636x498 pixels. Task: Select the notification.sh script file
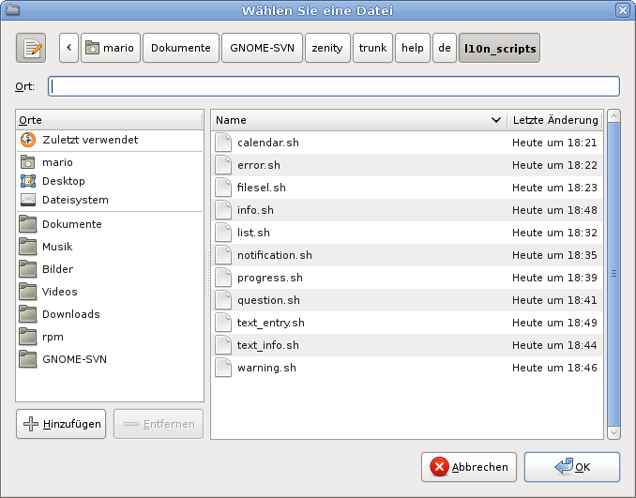pyautogui.click(x=275, y=255)
